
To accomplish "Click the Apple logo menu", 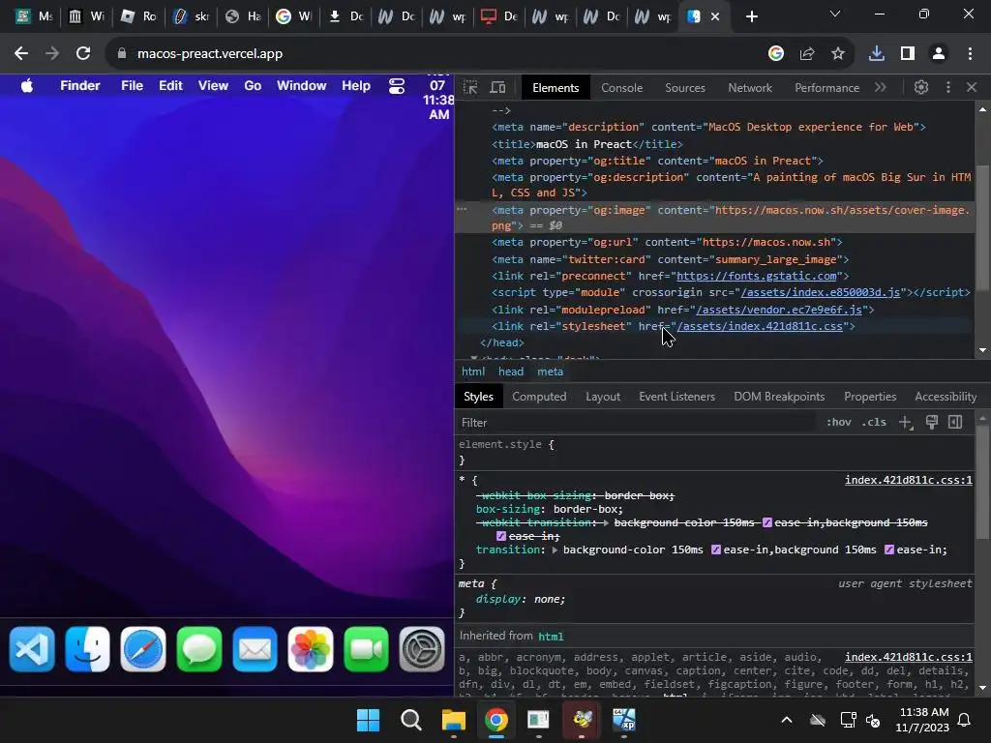I will (26, 86).
